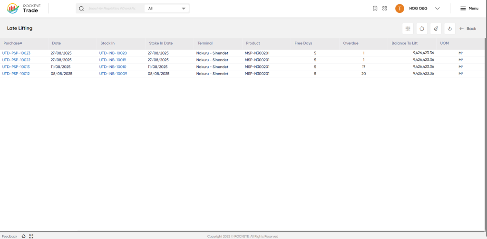The image size is (487, 239).
Task: Click the Late Lifting page title
Action: [x=19, y=28]
